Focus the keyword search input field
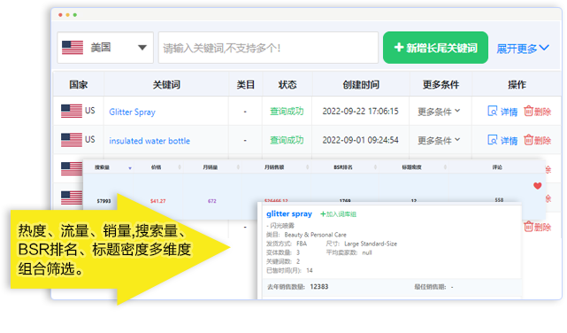The width and height of the screenshot is (567, 333). click(x=268, y=48)
